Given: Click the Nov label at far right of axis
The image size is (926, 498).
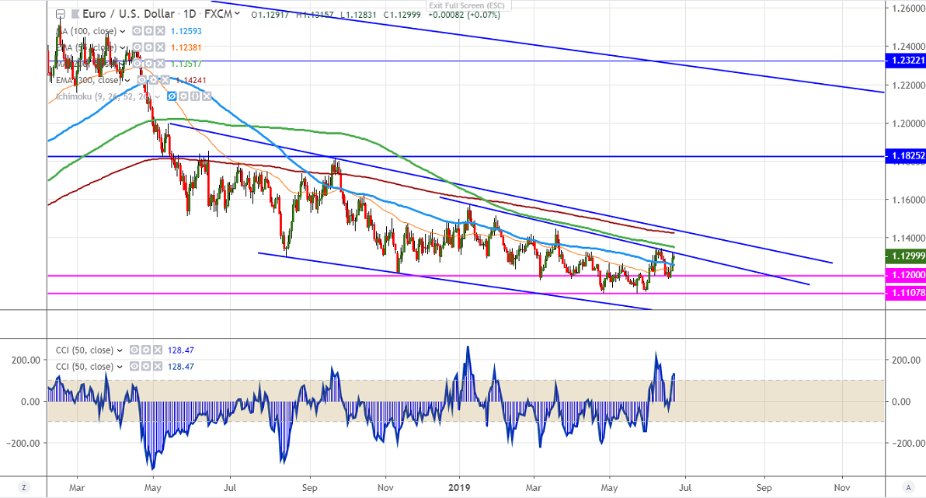Looking at the screenshot, I should [x=842, y=488].
